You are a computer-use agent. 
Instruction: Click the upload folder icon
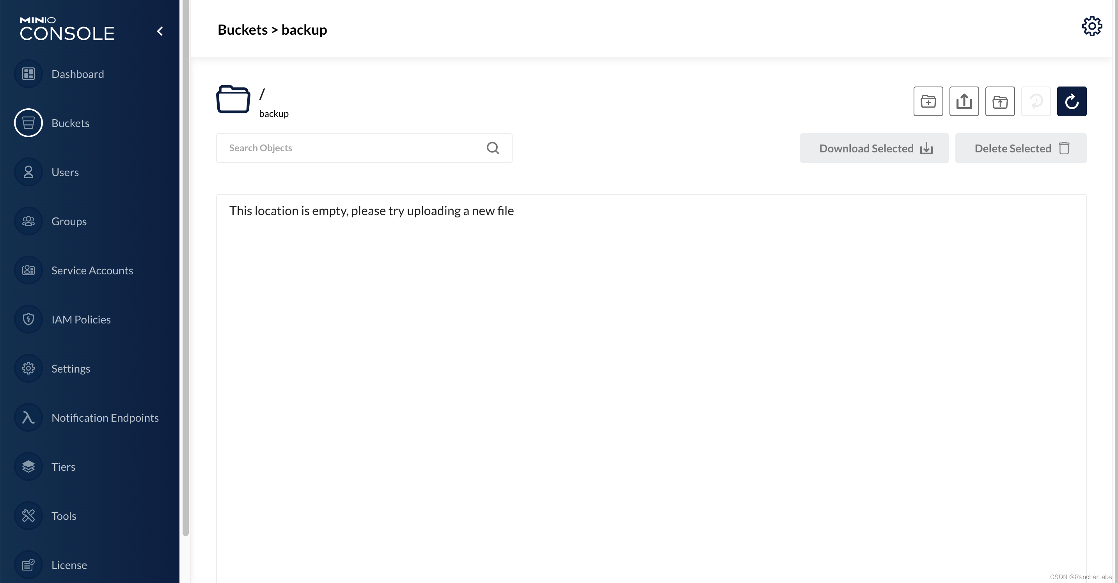[1000, 101]
